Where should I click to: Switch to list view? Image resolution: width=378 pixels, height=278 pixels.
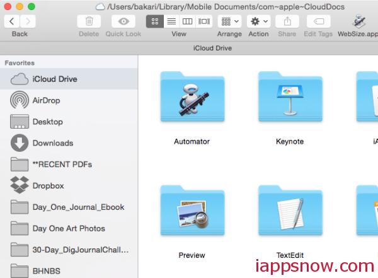pos(171,21)
